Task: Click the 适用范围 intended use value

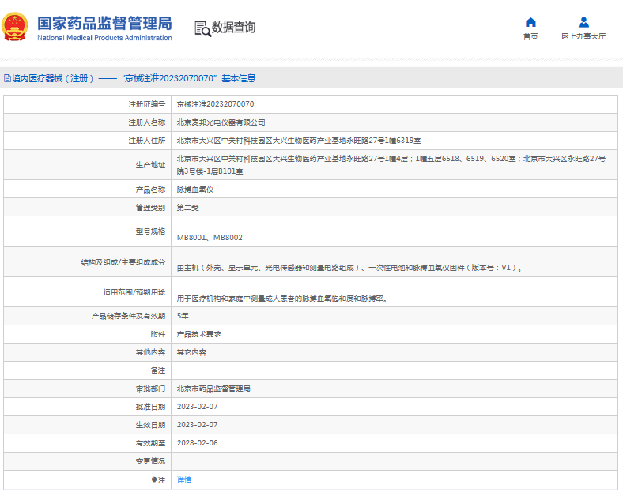Action: point(282,299)
